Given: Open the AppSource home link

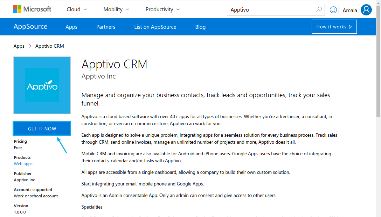Looking at the screenshot, I should [30, 27].
